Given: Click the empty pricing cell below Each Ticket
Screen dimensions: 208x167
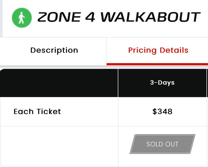Looking at the screenshot, I should click(59, 144).
